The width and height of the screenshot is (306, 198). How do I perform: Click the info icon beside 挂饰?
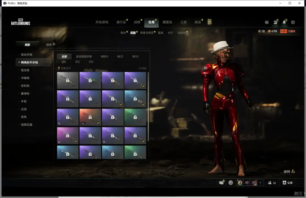coord(54,44)
